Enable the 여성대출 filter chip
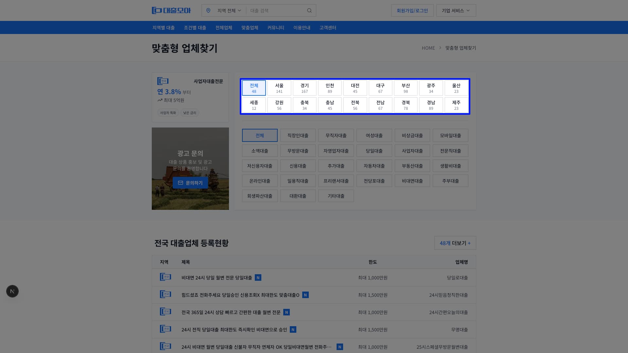The height and width of the screenshot is (353, 628). pos(374,135)
